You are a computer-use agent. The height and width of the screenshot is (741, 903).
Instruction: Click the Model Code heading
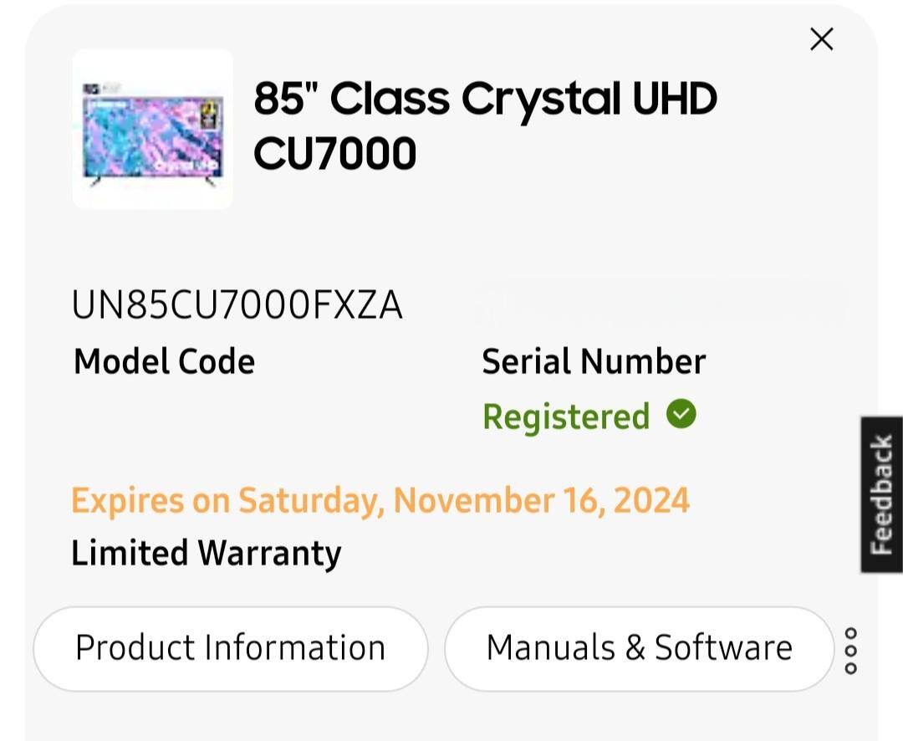164,361
